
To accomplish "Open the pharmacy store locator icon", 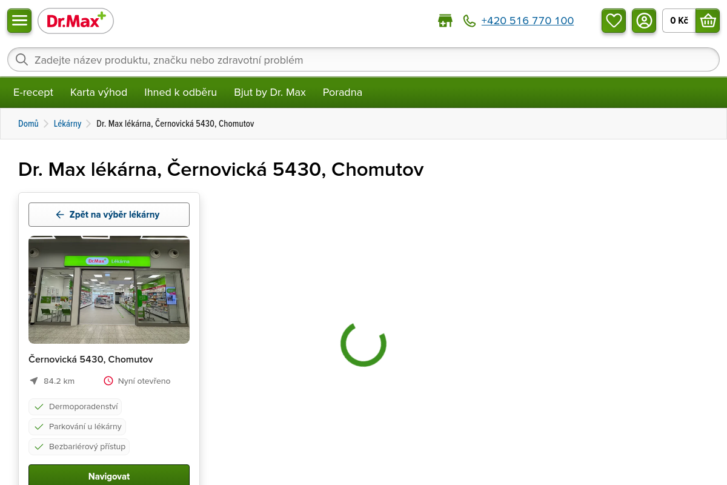I will [445, 21].
